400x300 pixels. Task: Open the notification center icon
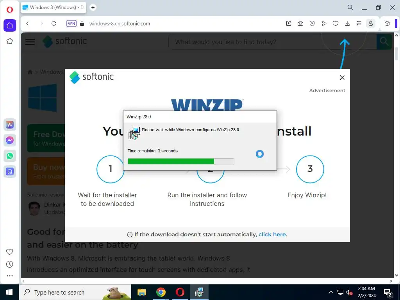pyautogui.click(x=388, y=293)
